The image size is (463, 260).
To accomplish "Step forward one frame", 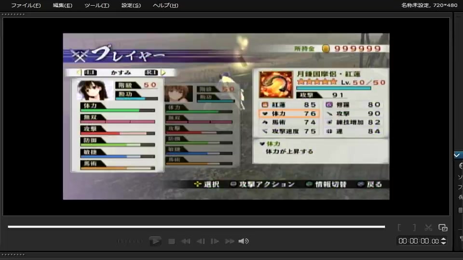I will 215,241.
